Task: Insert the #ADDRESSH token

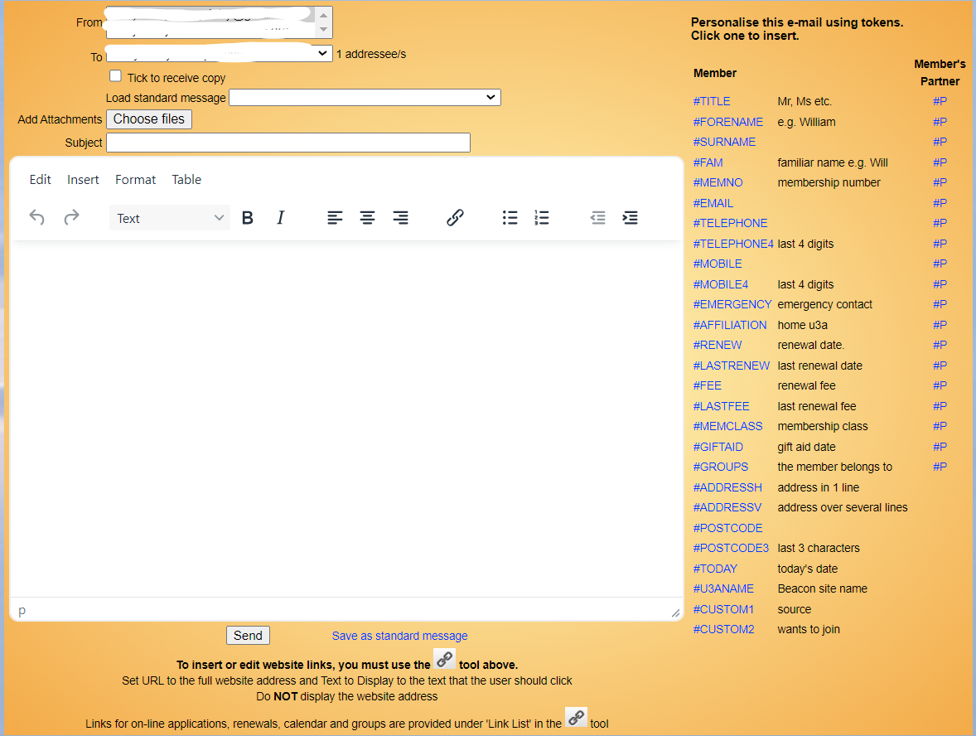Action: [727, 487]
